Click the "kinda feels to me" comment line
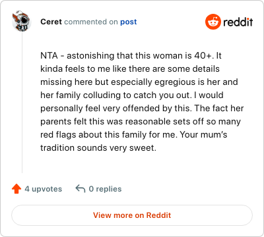The width and height of the screenshot is (264, 237). pyautogui.click(x=130, y=69)
